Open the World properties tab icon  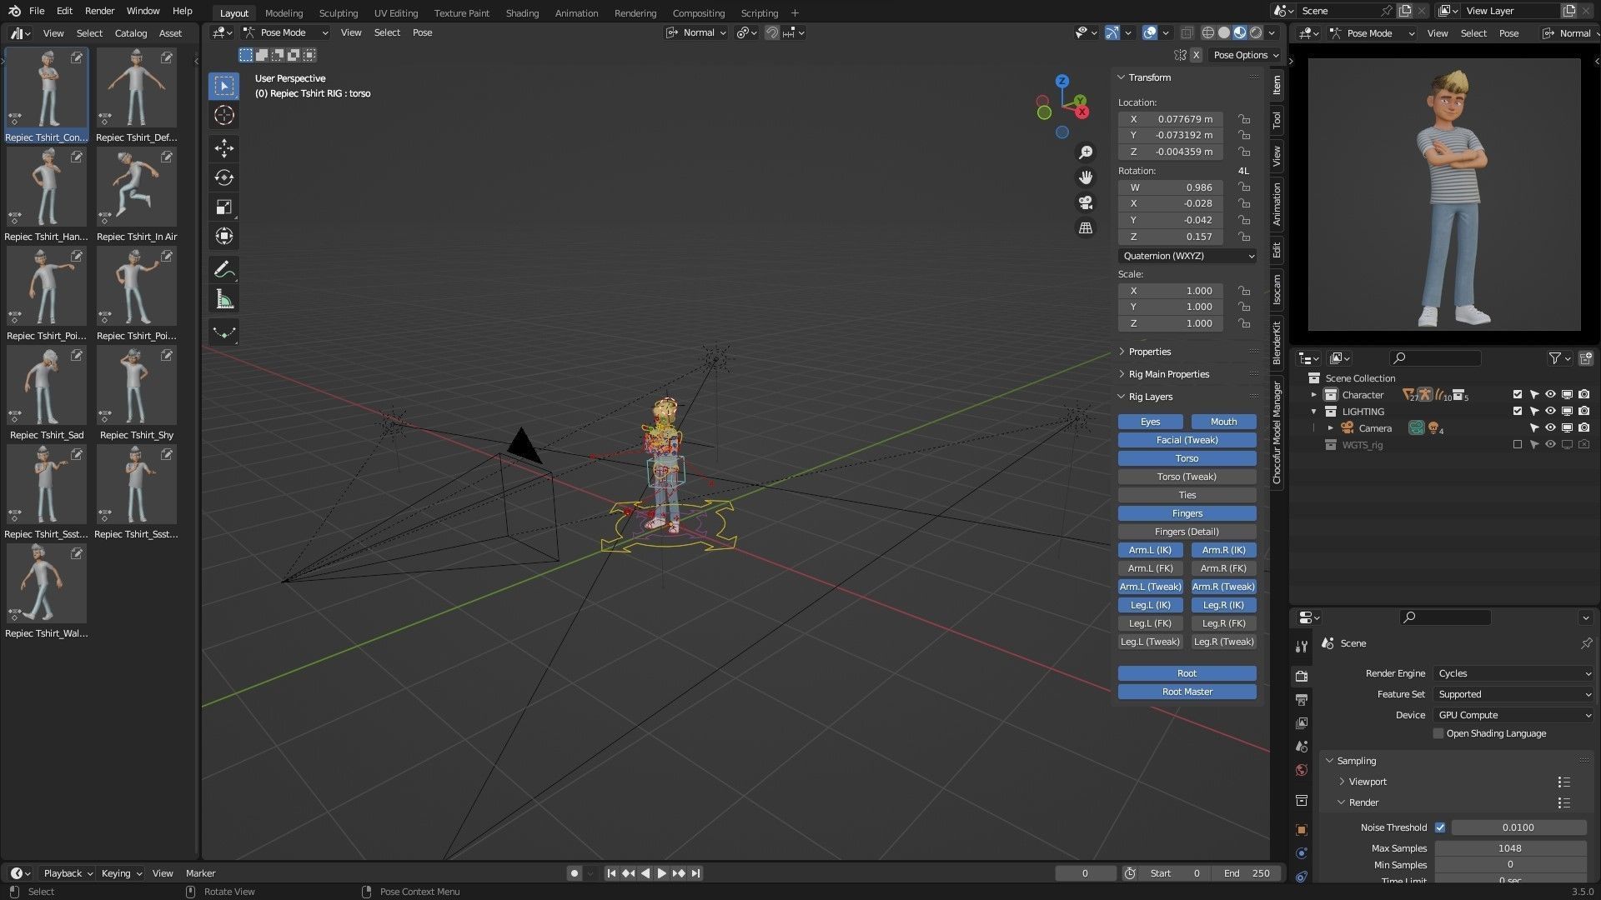pos(1302,770)
